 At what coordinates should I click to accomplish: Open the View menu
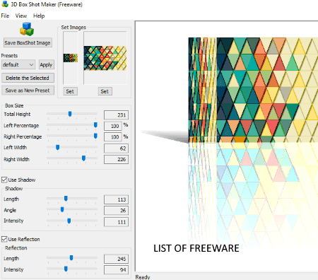click(21, 16)
